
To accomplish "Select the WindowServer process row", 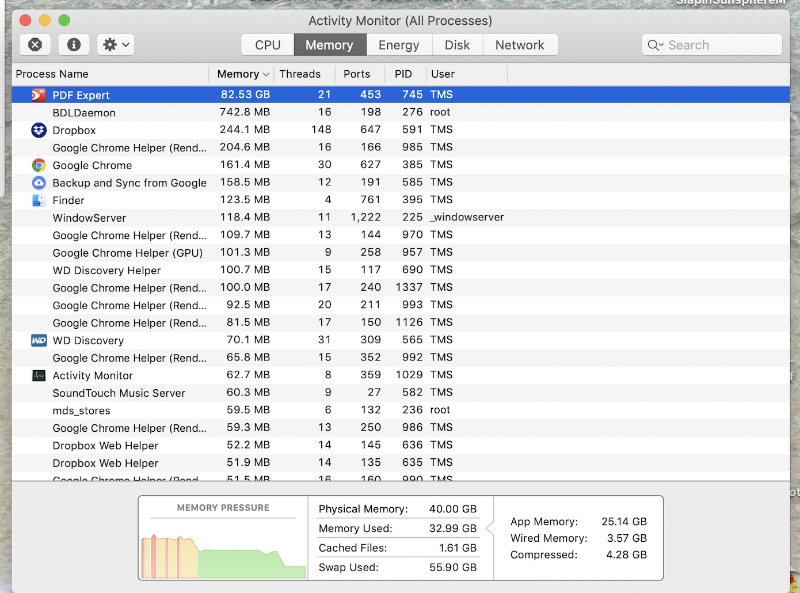I will tap(401, 218).
